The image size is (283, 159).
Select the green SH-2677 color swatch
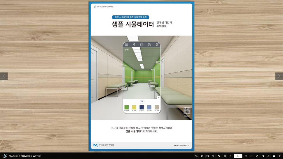click(x=126, y=107)
